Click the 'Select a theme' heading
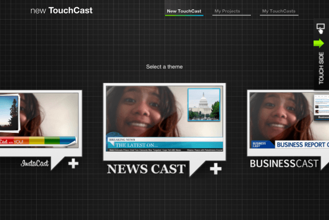329x220 pixels. pyautogui.click(x=164, y=67)
